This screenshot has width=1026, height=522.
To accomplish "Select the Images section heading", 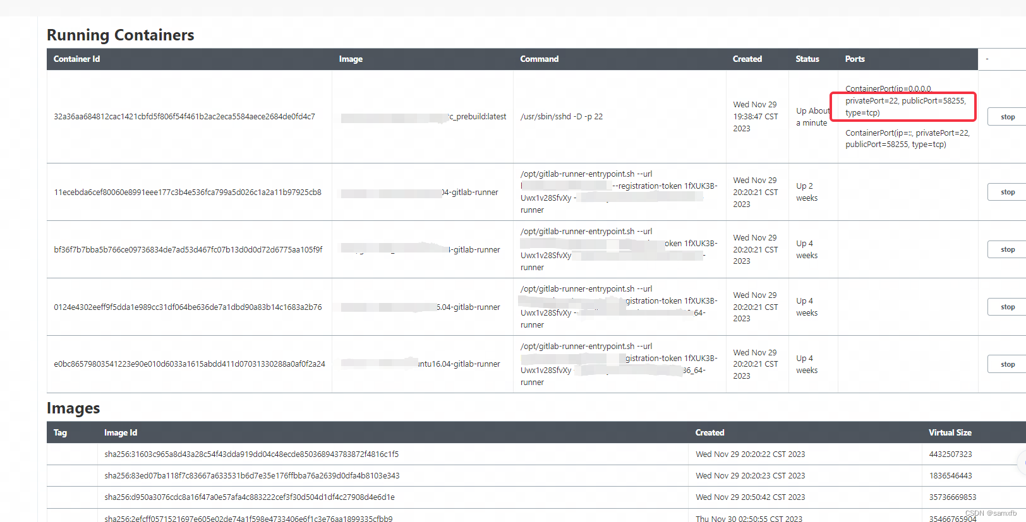I will click(x=73, y=408).
